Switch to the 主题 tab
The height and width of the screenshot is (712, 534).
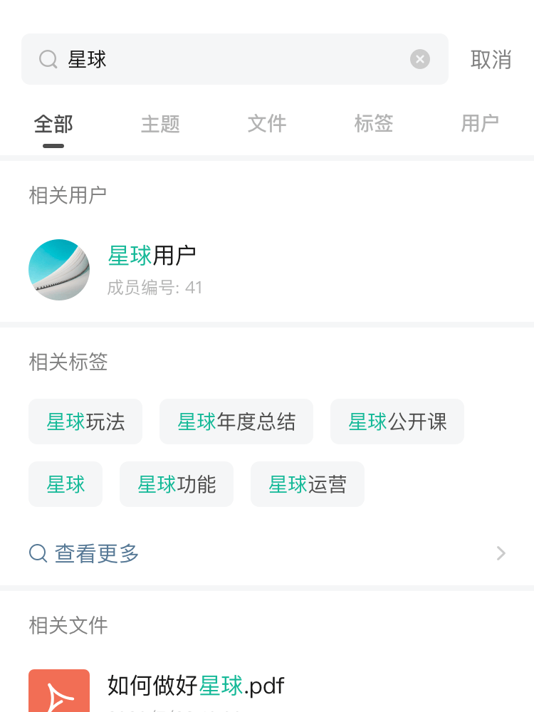[x=160, y=124]
